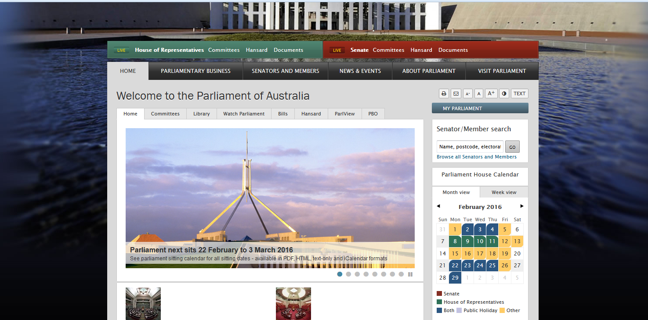Click Both blue legend swatch
The height and width of the screenshot is (320, 648).
point(439,310)
